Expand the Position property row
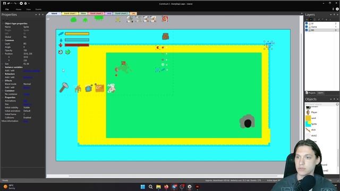The image size is (340, 191). click(3, 54)
